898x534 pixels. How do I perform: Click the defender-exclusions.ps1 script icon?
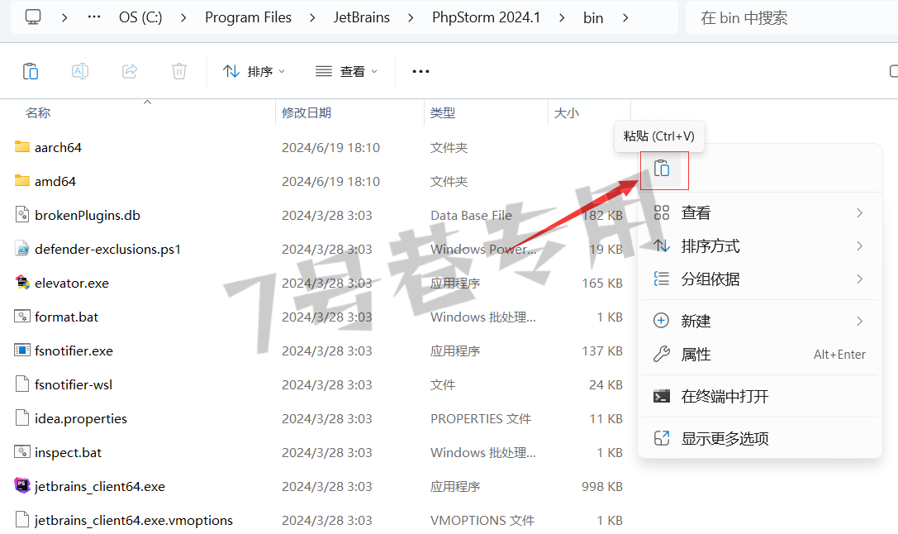pyautogui.click(x=21, y=249)
